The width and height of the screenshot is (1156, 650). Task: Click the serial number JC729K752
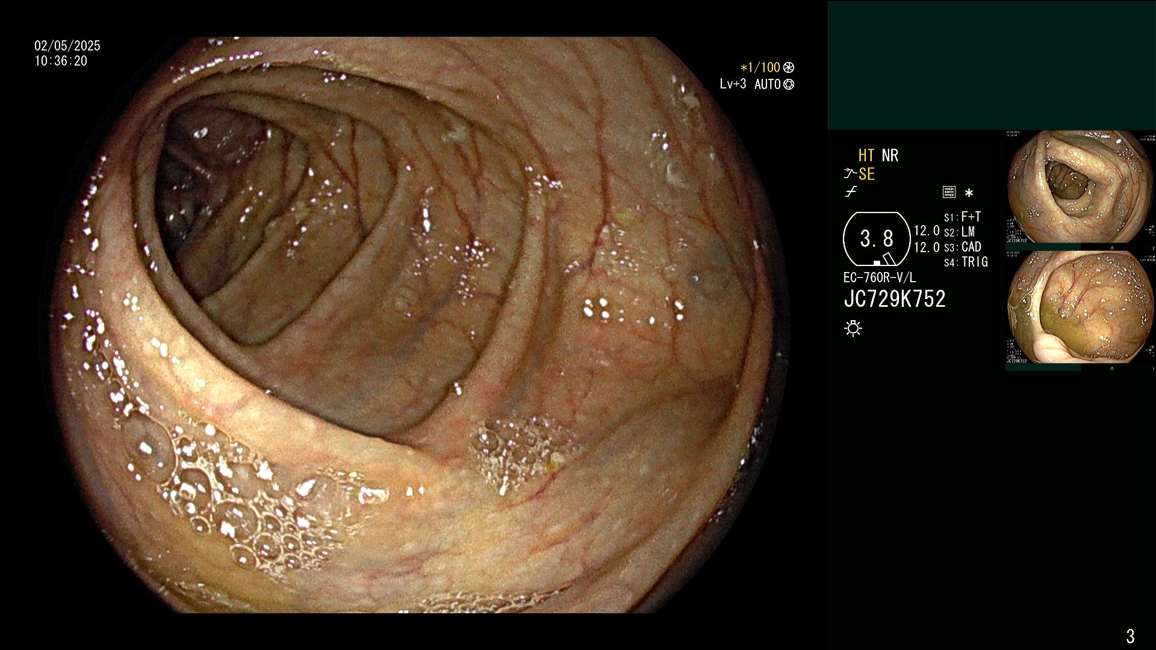point(895,299)
